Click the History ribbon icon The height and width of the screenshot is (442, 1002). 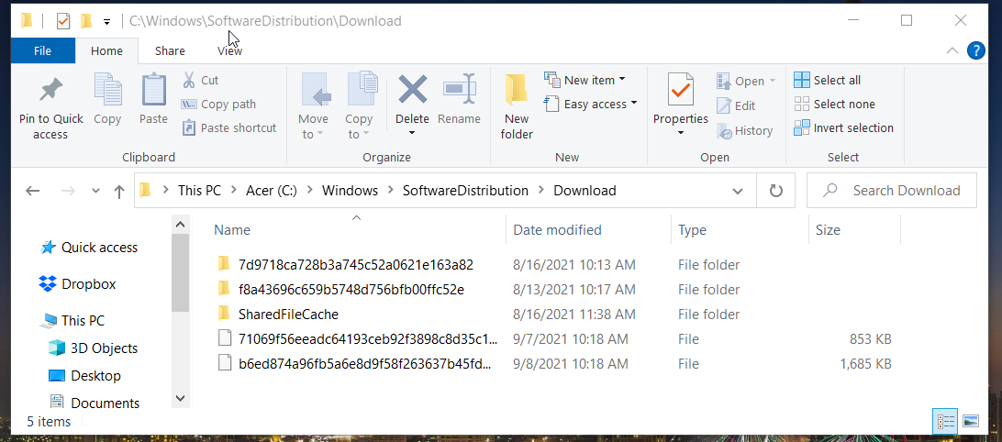tap(725, 131)
